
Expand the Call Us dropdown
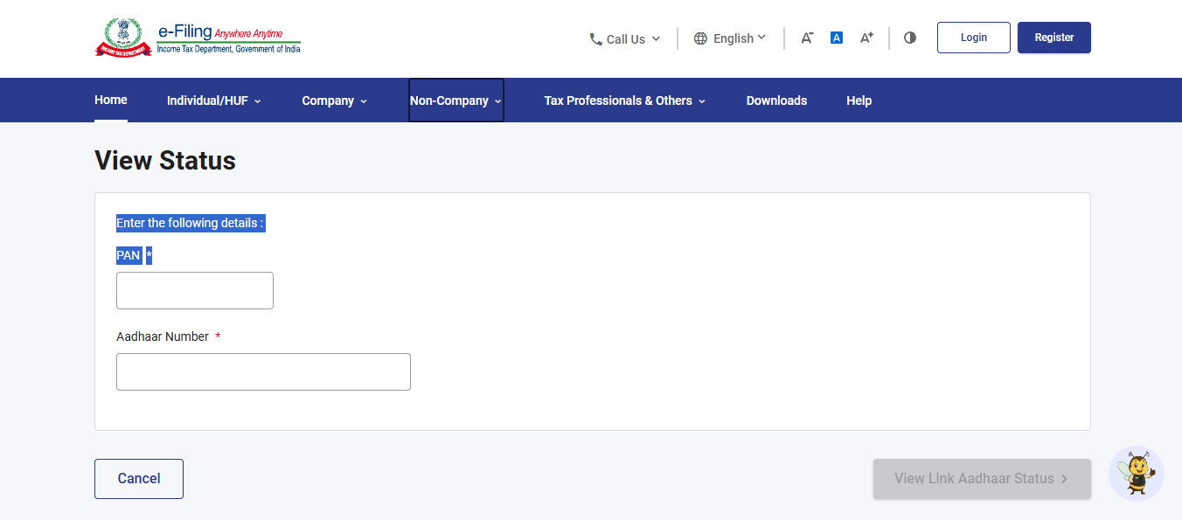click(626, 39)
